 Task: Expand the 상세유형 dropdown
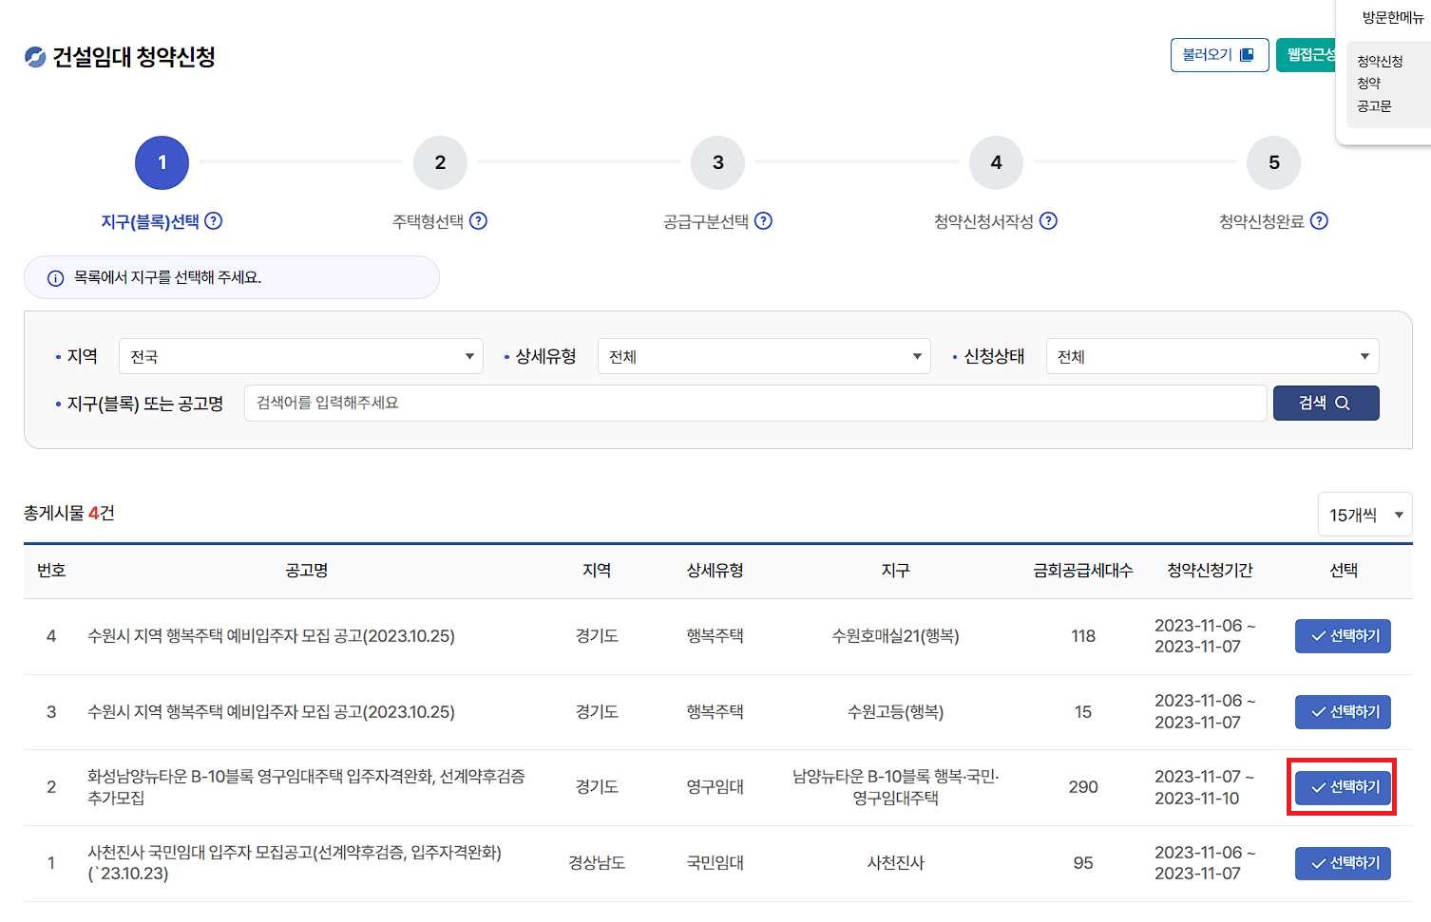(764, 356)
